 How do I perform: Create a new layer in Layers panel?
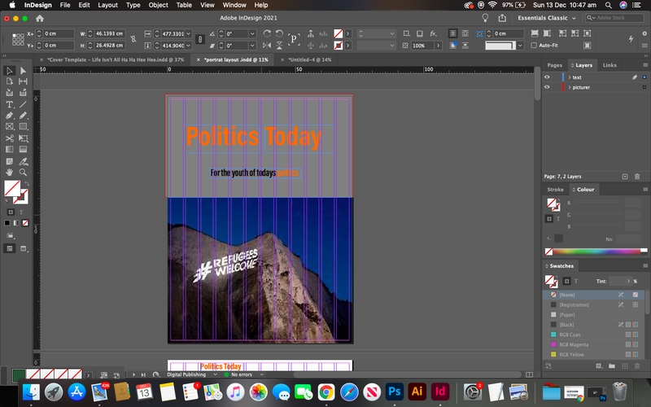625,177
